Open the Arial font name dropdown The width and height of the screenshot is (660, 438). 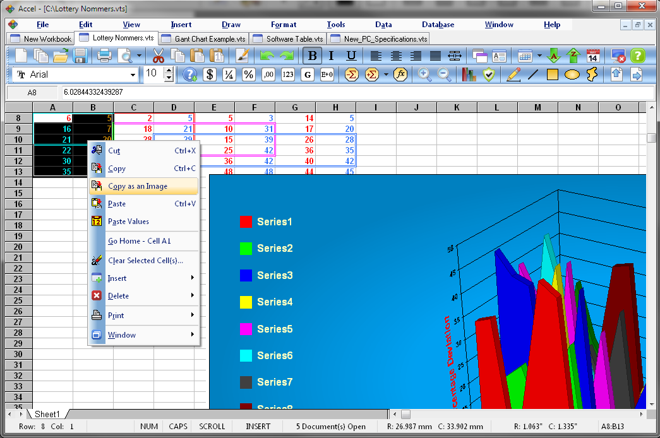point(133,74)
